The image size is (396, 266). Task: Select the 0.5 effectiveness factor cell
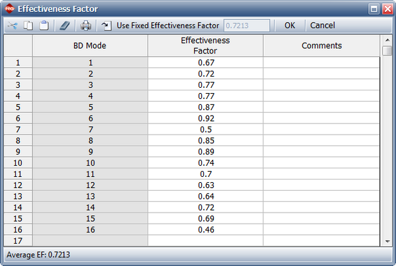coord(205,129)
